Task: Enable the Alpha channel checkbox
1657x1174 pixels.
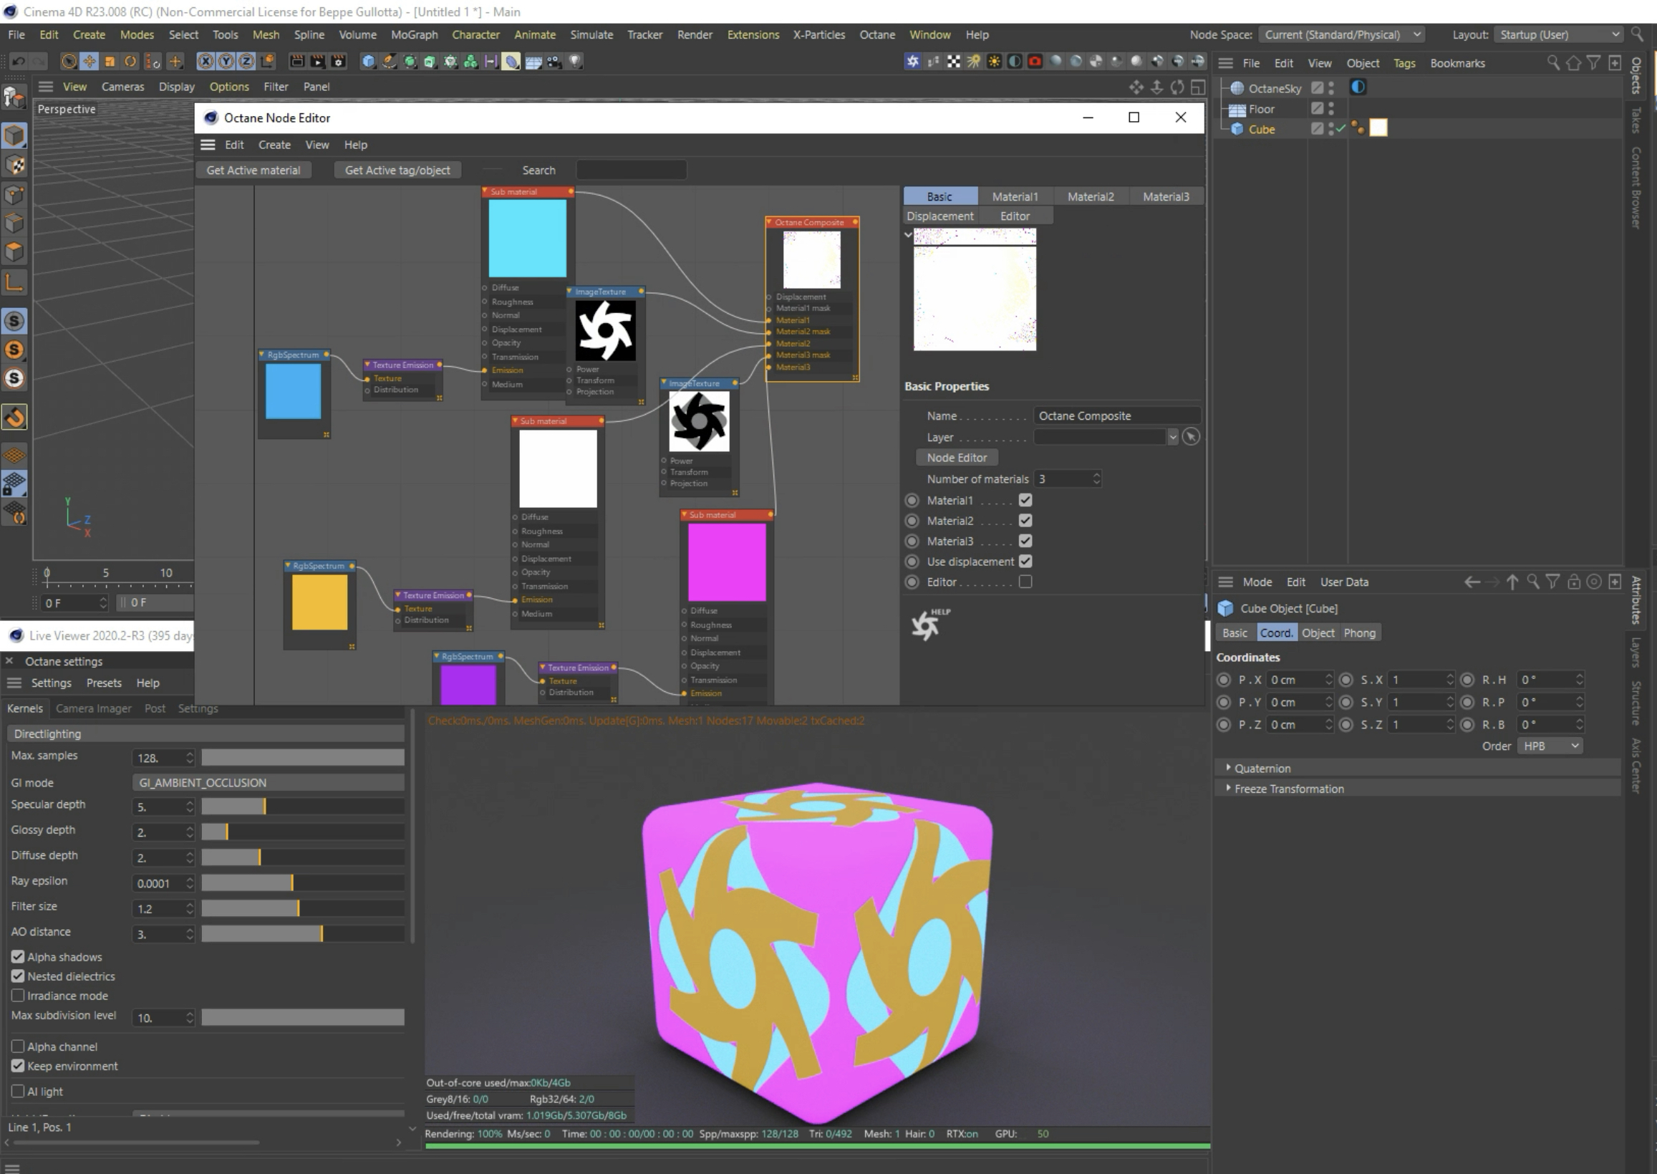Action: (18, 1046)
